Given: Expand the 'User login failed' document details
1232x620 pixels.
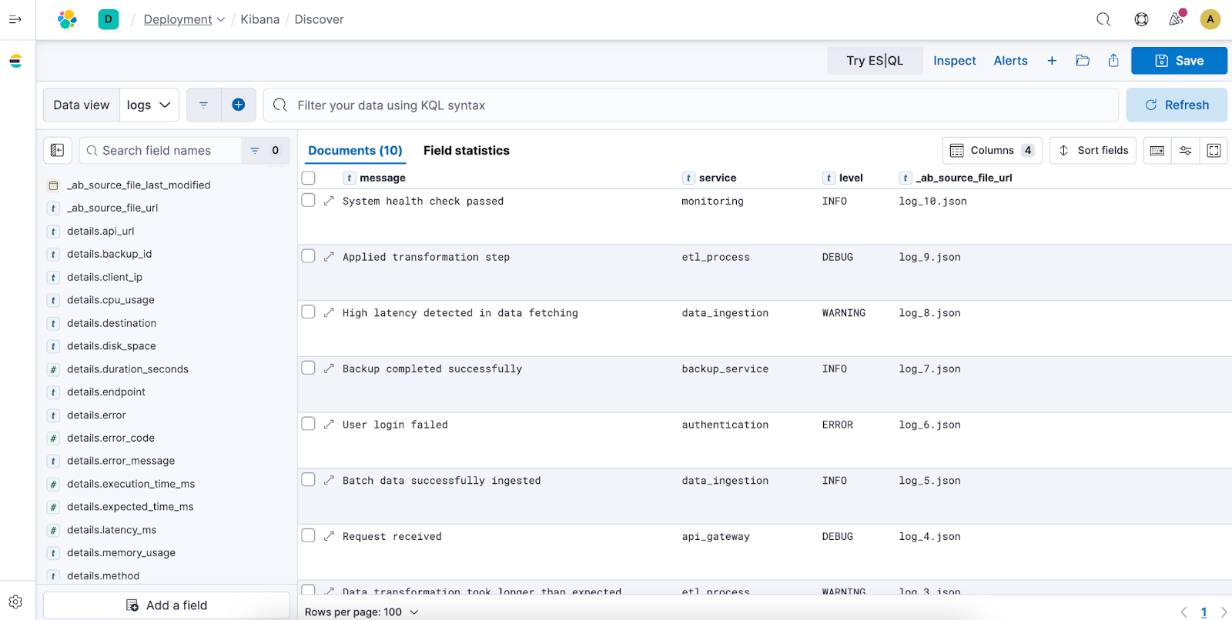Looking at the screenshot, I should pos(329,425).
